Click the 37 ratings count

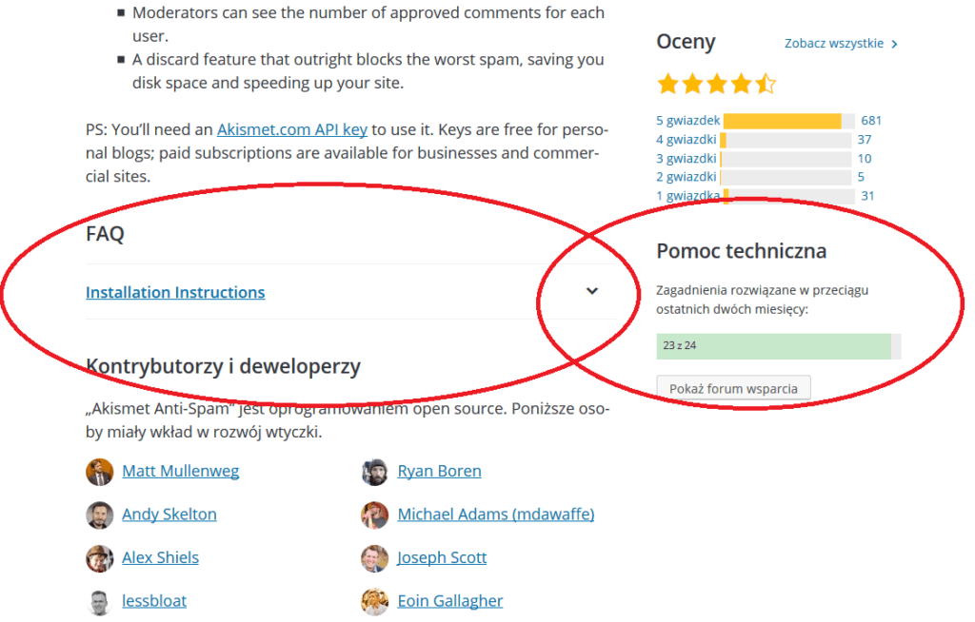tap(865, 140)
